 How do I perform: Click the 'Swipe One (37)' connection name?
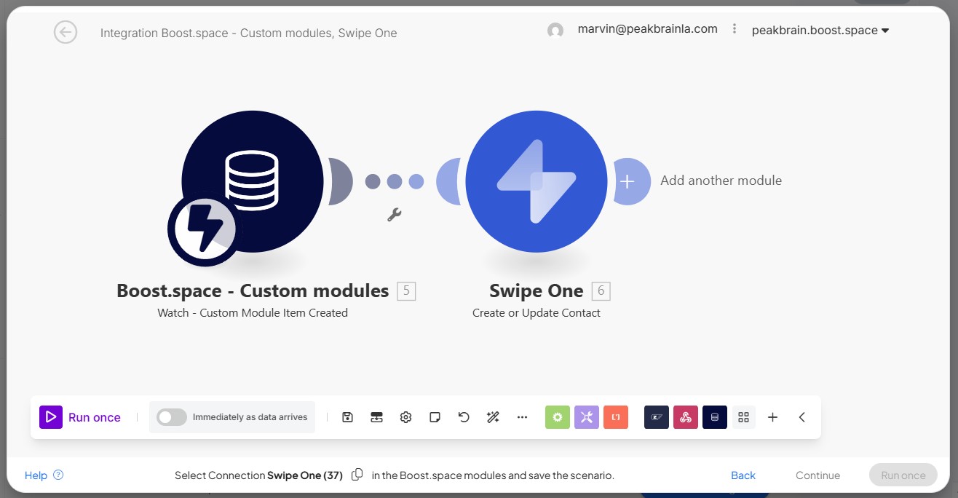coord(305,475)
